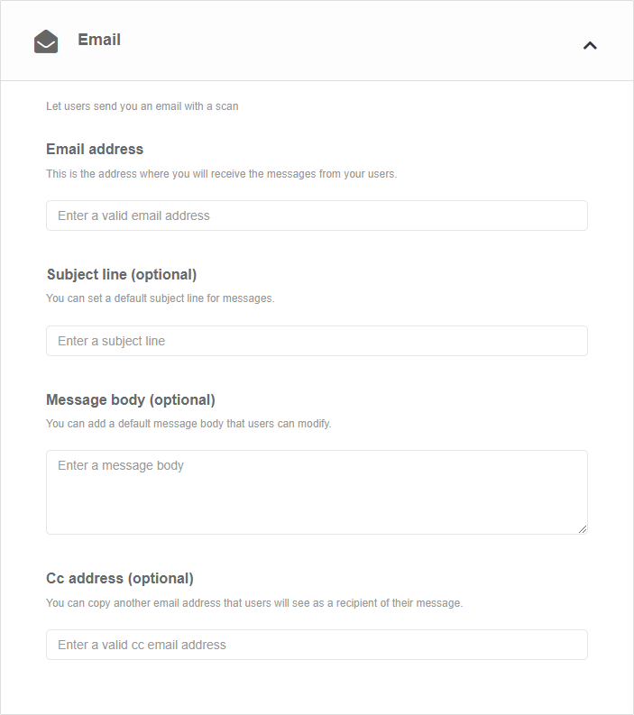Collapse the Email section with chevron
This screenshot has height=715, width=634.
[590, 44]
